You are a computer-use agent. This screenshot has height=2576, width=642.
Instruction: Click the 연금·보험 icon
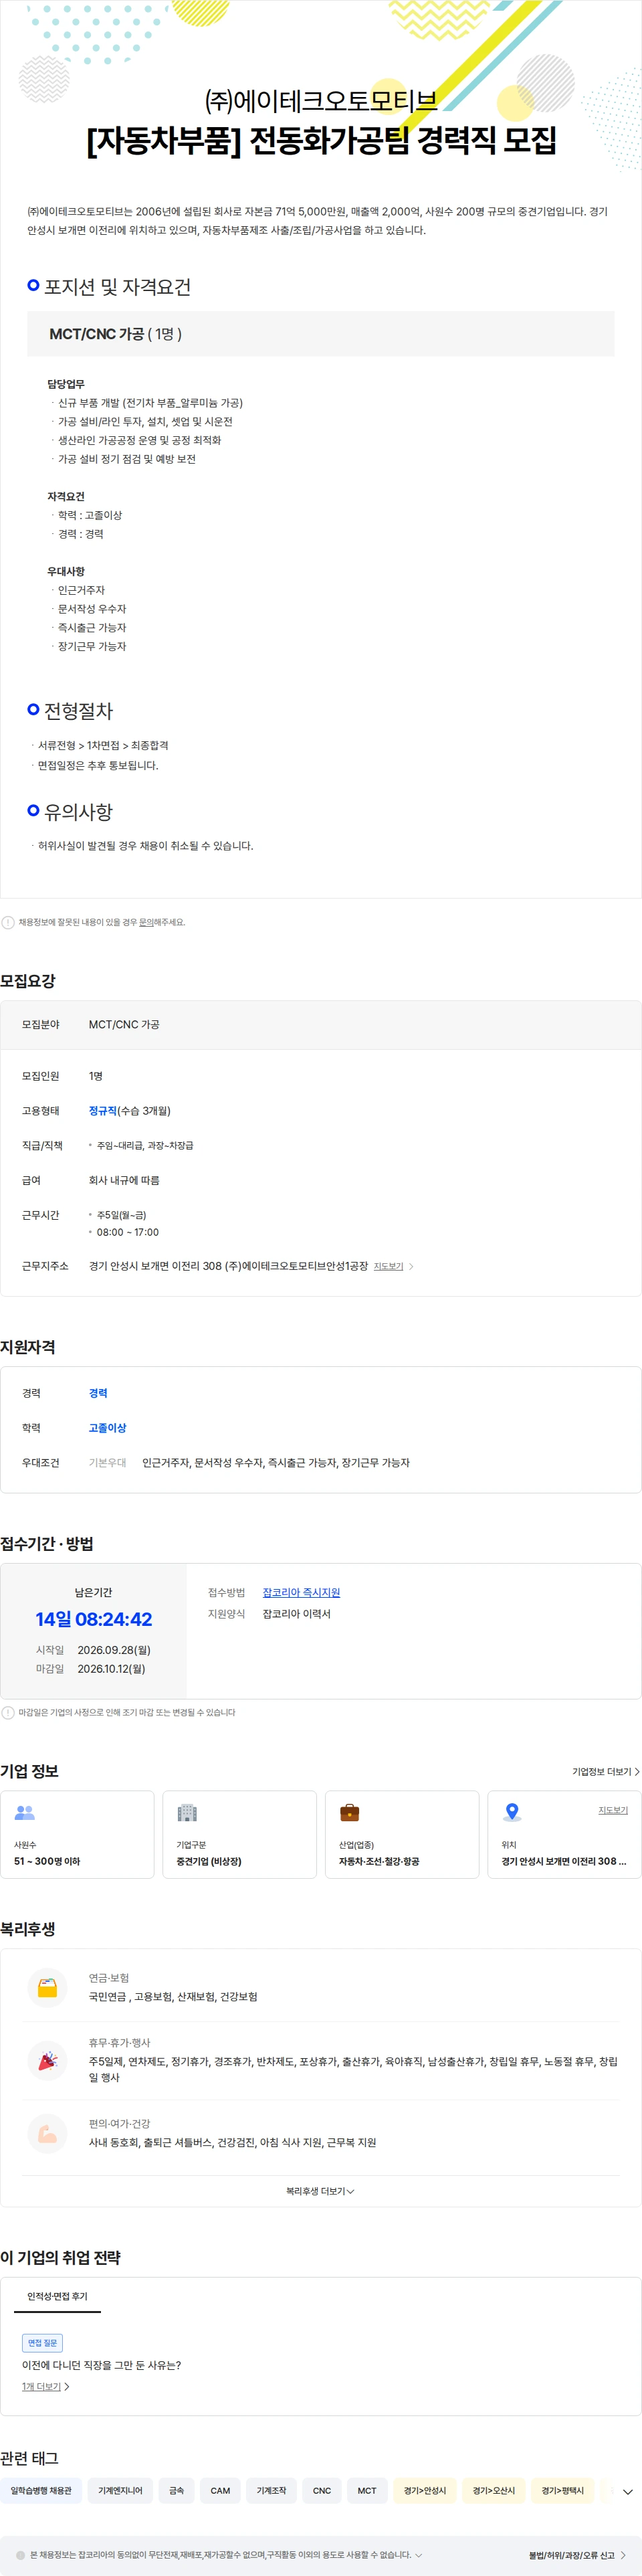47,1987
